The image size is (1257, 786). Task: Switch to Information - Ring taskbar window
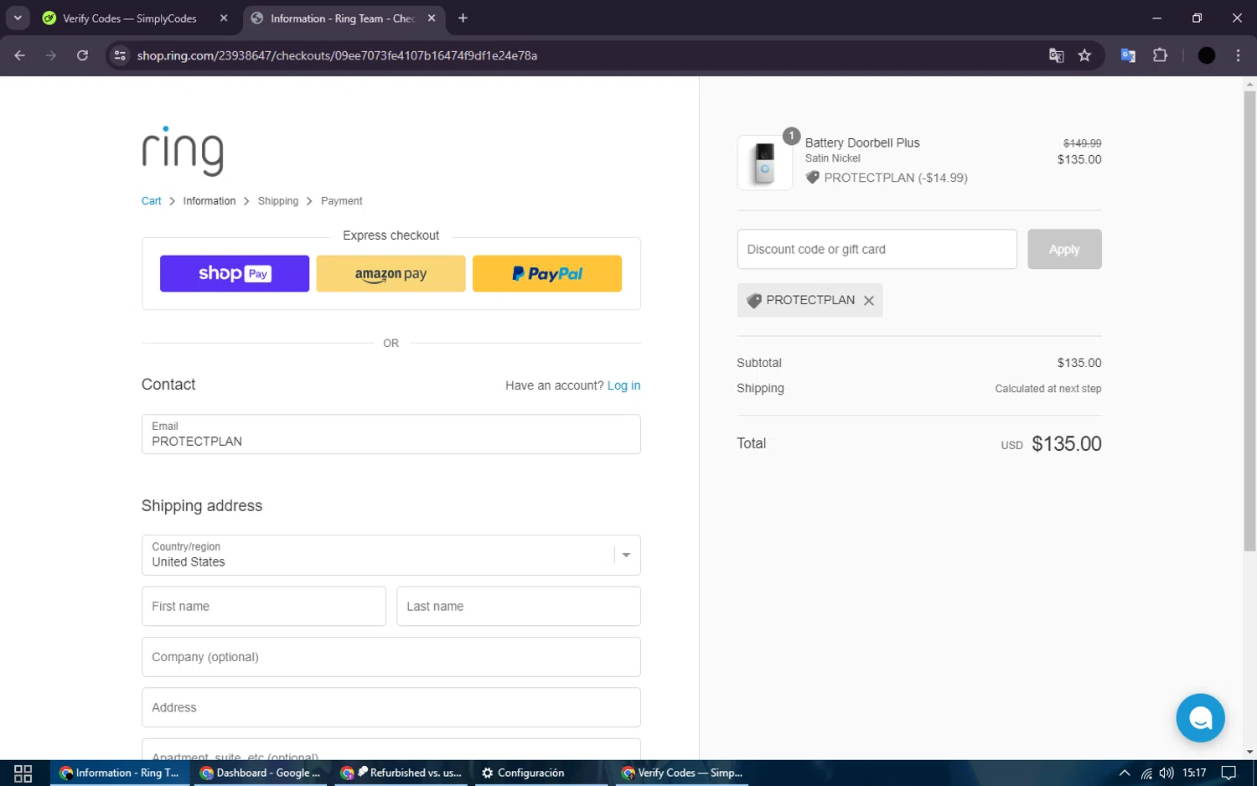point(119,773)
